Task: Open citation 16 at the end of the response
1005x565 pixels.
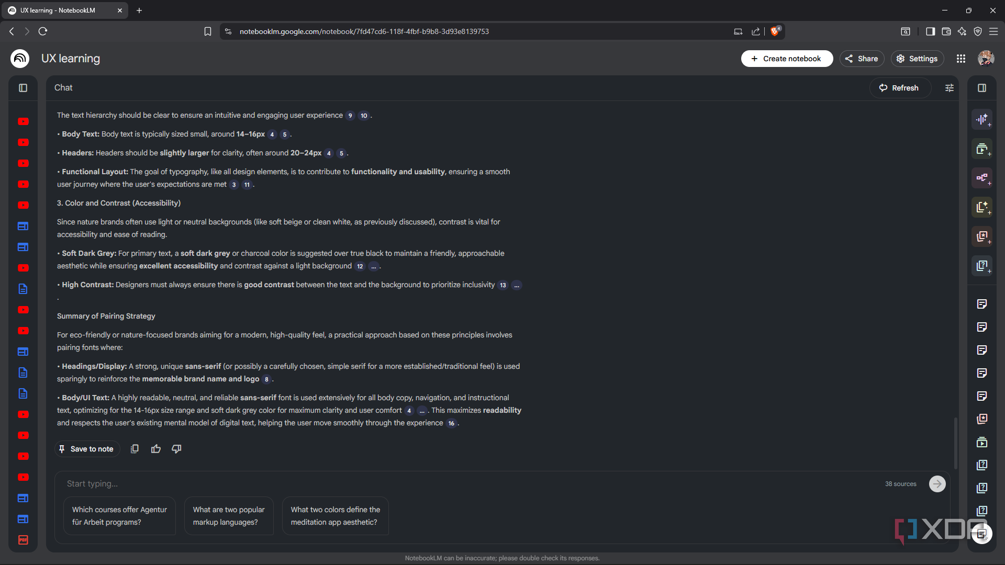Action: 451,423
